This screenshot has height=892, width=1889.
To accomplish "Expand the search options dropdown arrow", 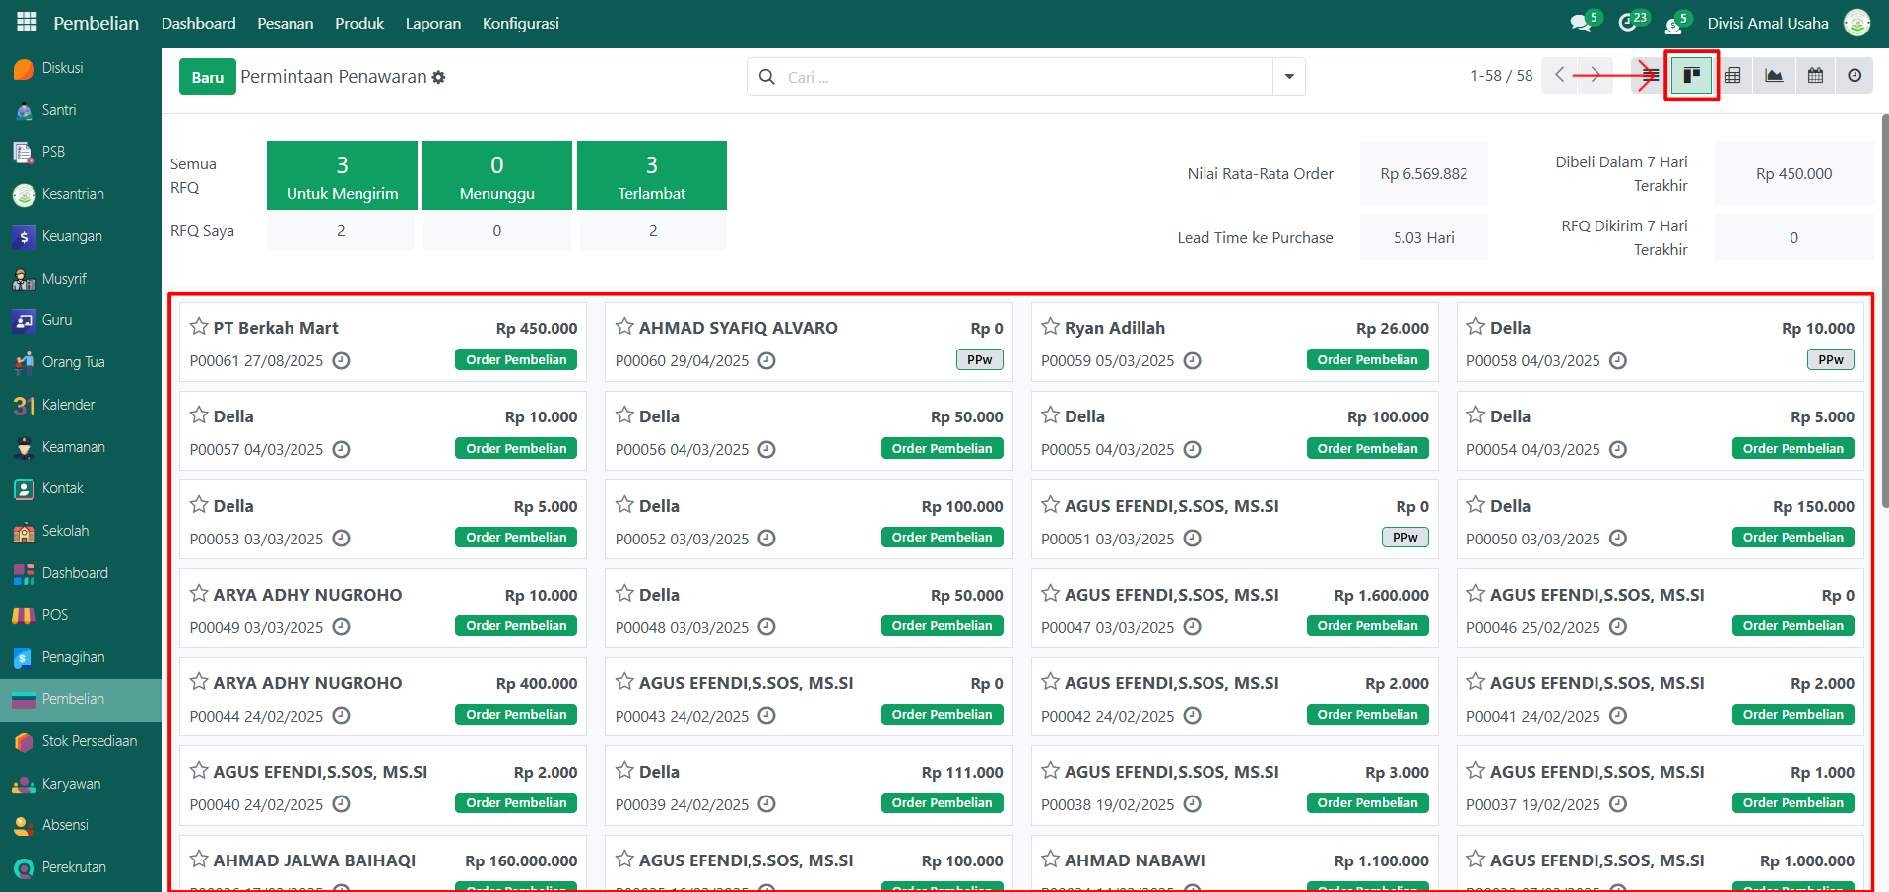I will pyautogui.click(x=1288, y=77).
